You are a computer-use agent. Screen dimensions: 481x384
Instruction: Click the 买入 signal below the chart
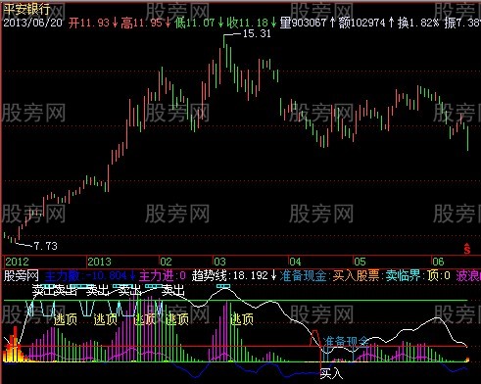coord(331,373)
